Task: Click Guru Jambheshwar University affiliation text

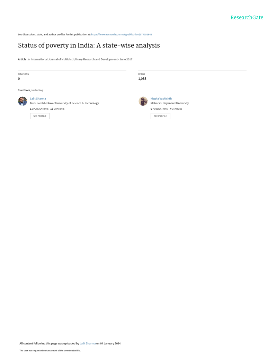Action: 64,103
